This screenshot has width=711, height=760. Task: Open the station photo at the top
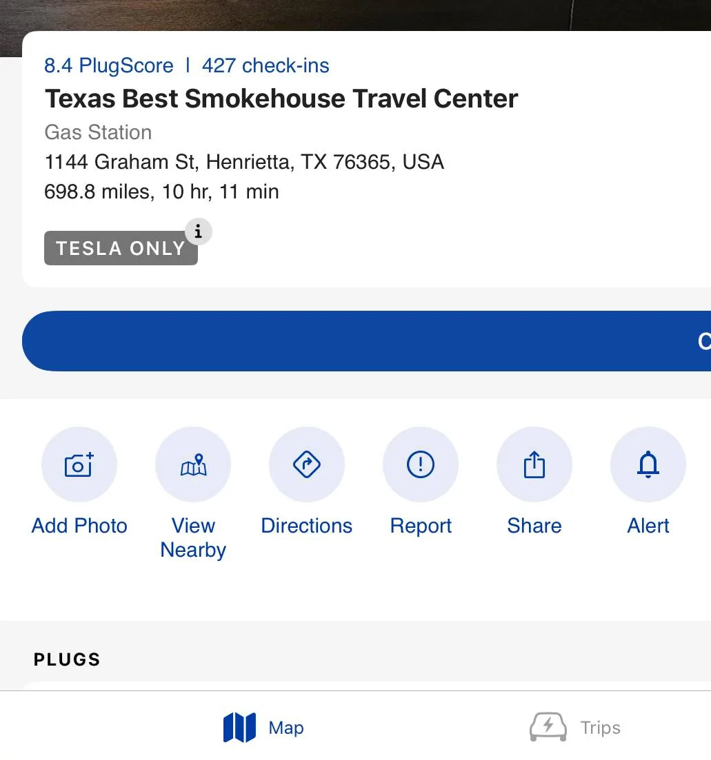(x=355, y=15)
